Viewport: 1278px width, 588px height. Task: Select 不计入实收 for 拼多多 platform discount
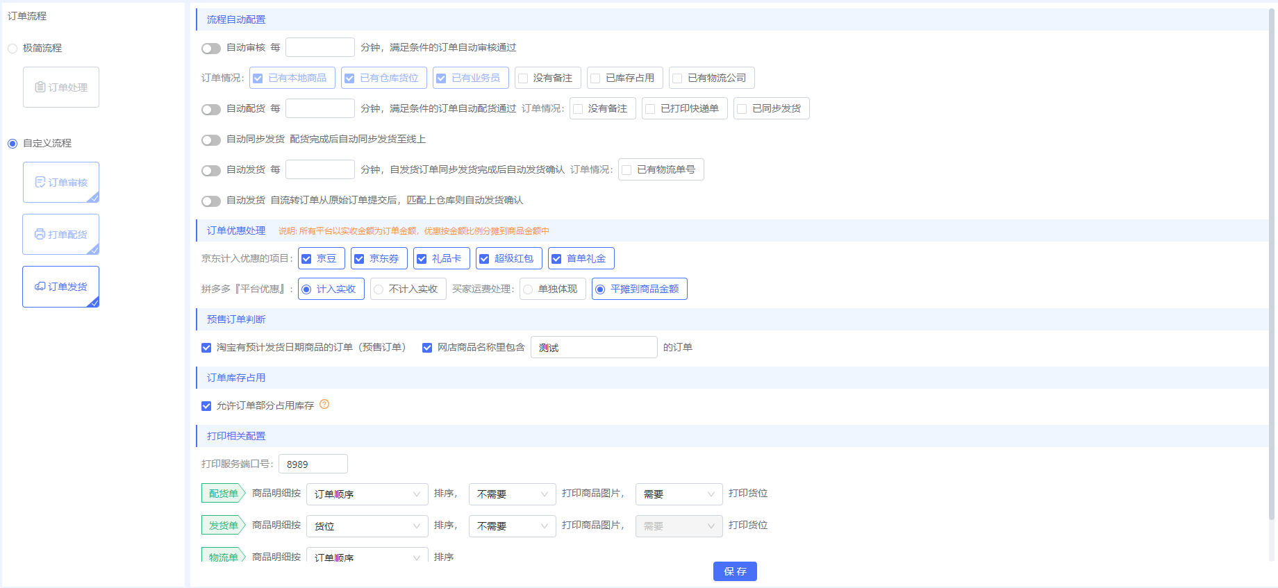tap(379, 289)
